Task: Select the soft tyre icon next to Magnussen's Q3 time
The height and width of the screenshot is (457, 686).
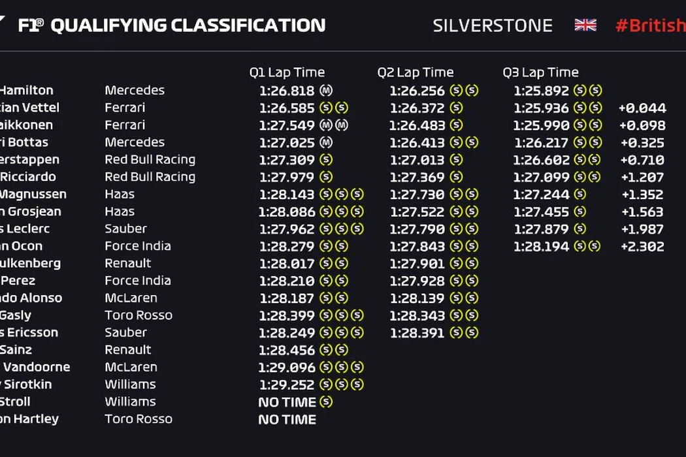Action: tap(580, 194)
